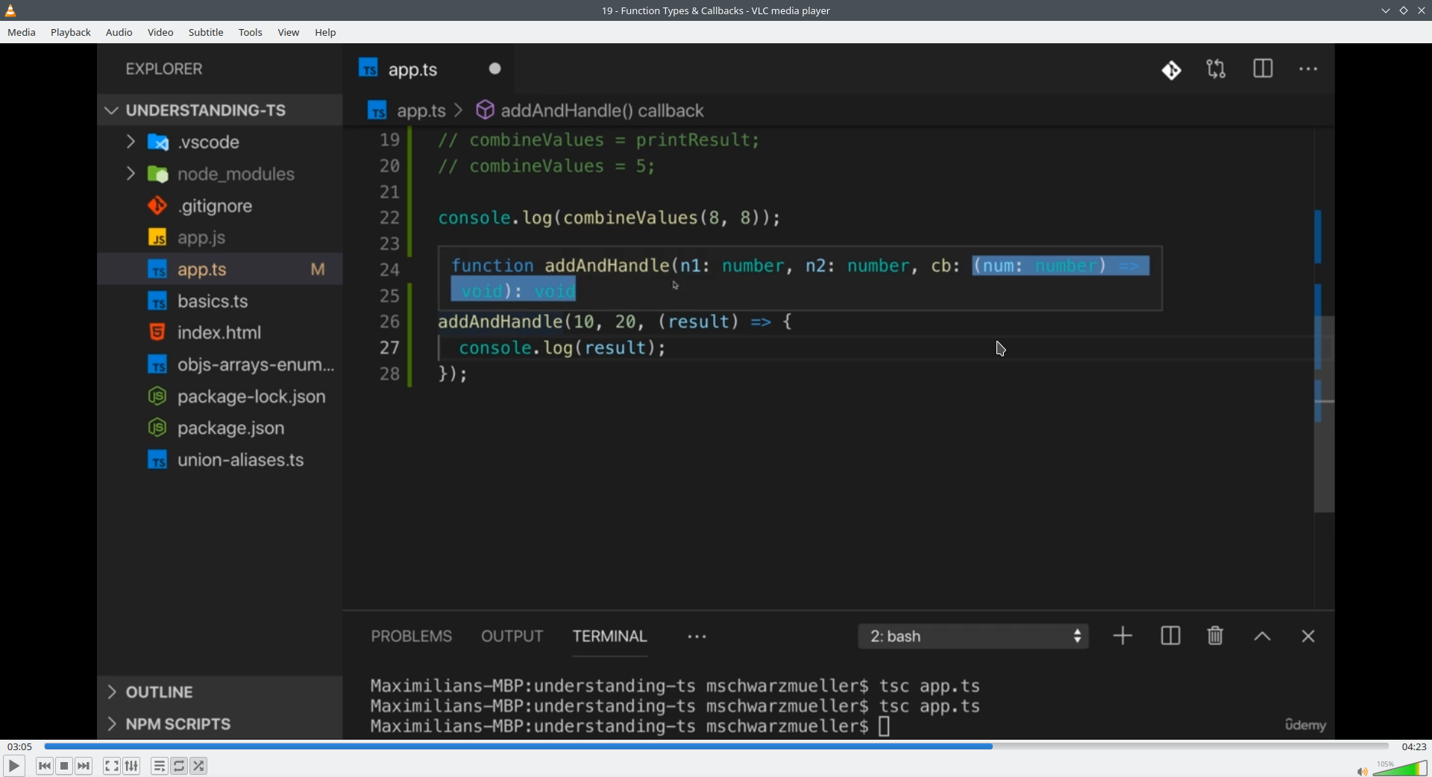Viewport: 1432px width, 777px height.
Task: Select app.ts in the explorer
Action: coord(220,269)
